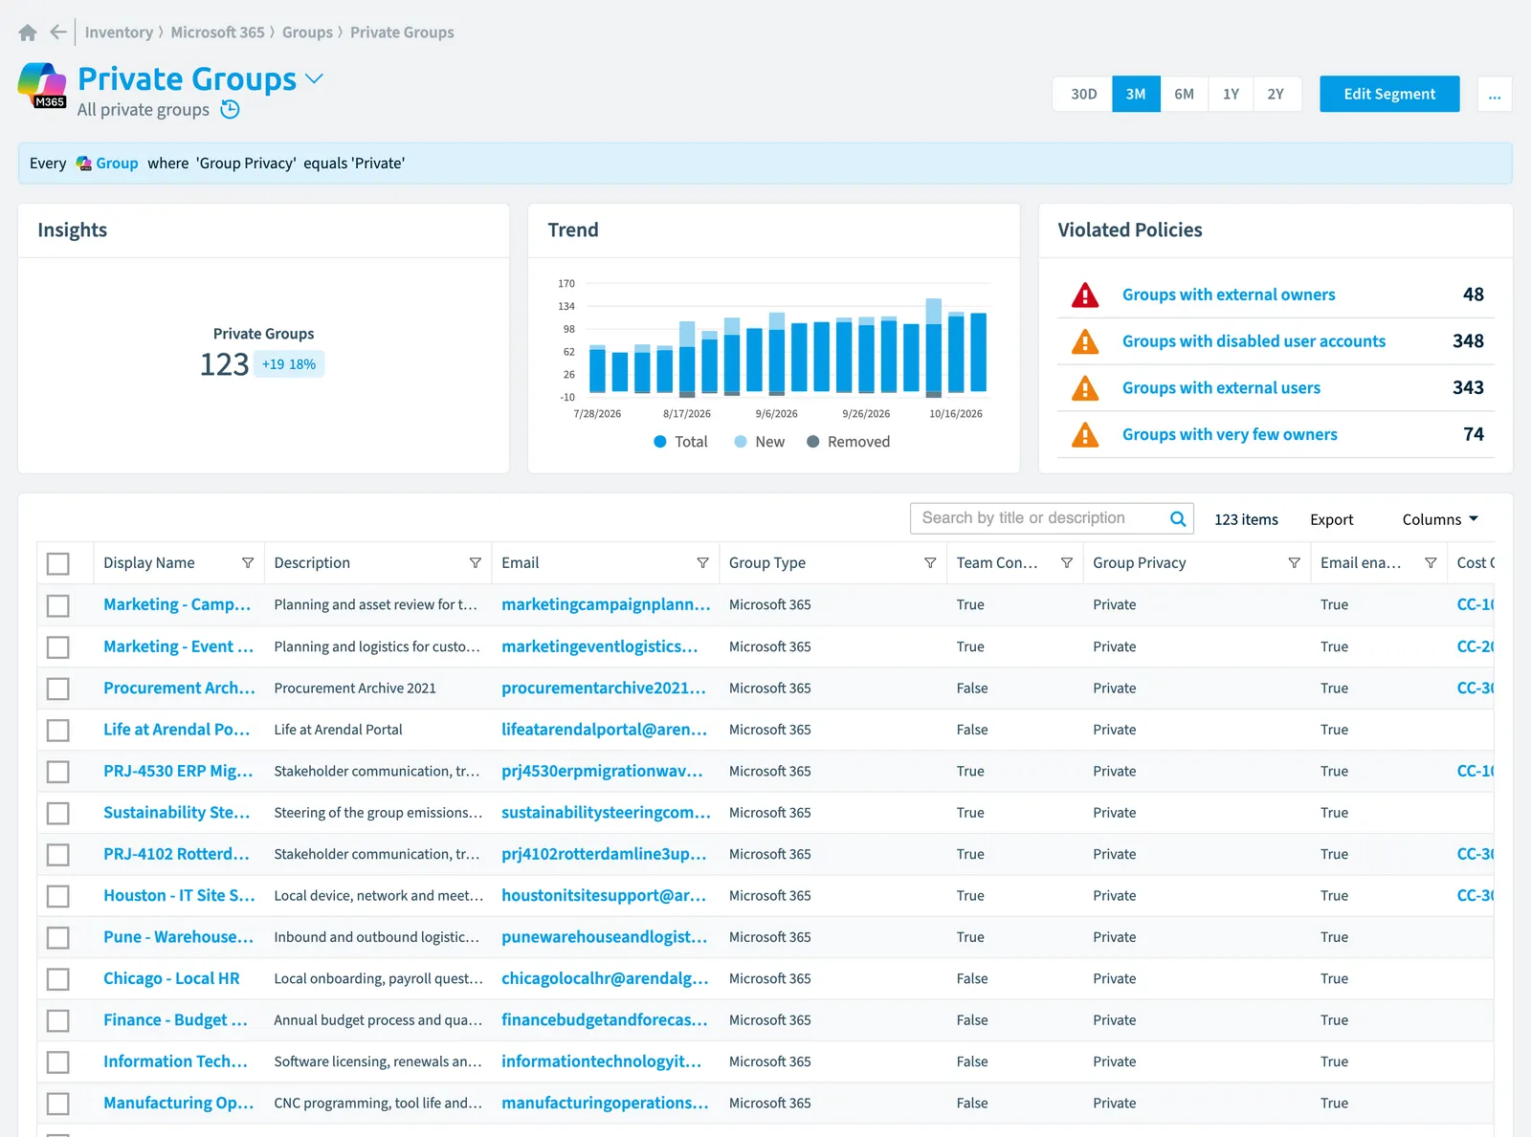Image resolution: width=1531 pixels, height=1137 pixels.
Task: Open Team Connected column filter
Action: pos(1066,563)
